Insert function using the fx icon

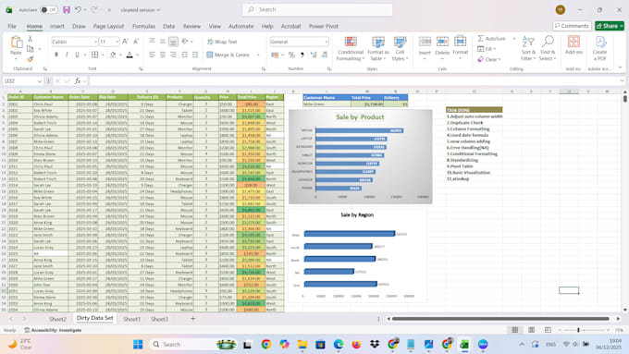click(x=78, y=81)
